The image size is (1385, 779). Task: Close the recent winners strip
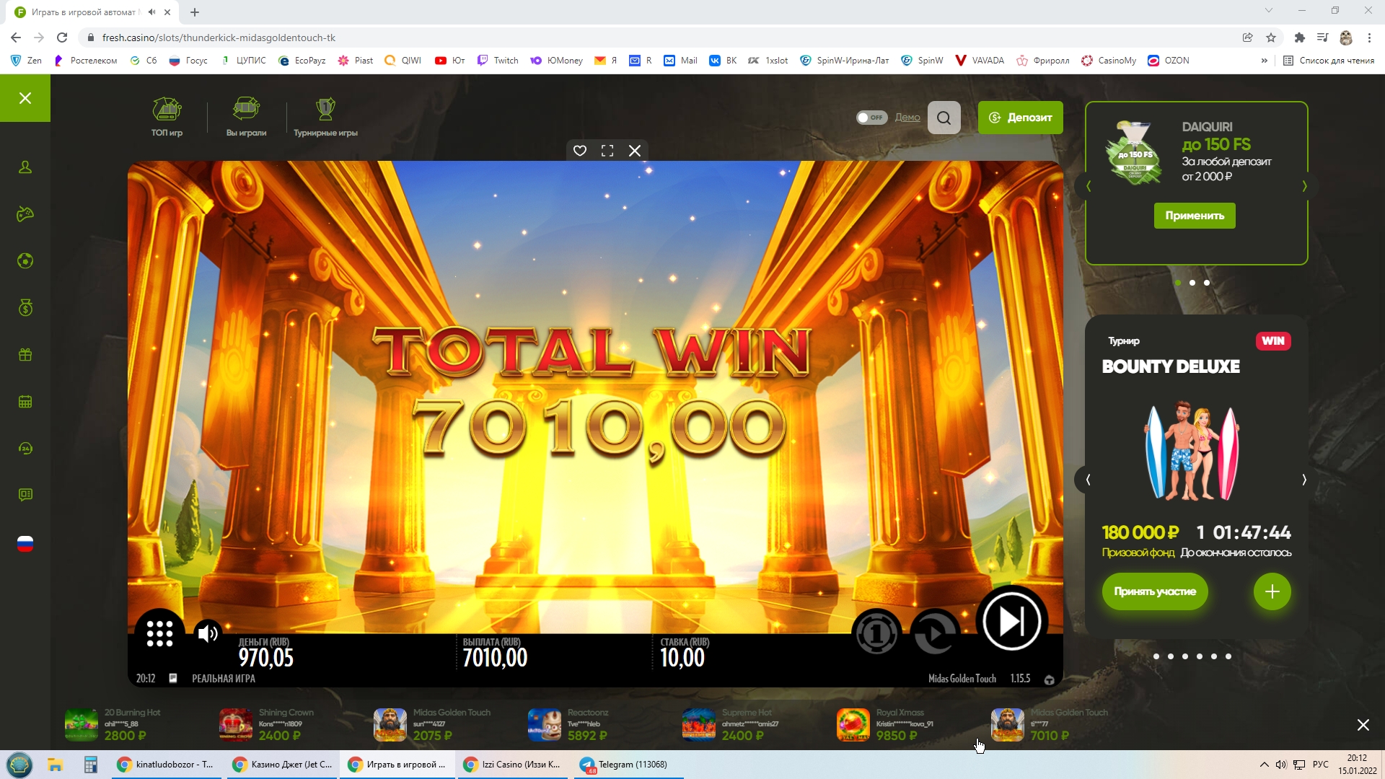(1363, 725)
